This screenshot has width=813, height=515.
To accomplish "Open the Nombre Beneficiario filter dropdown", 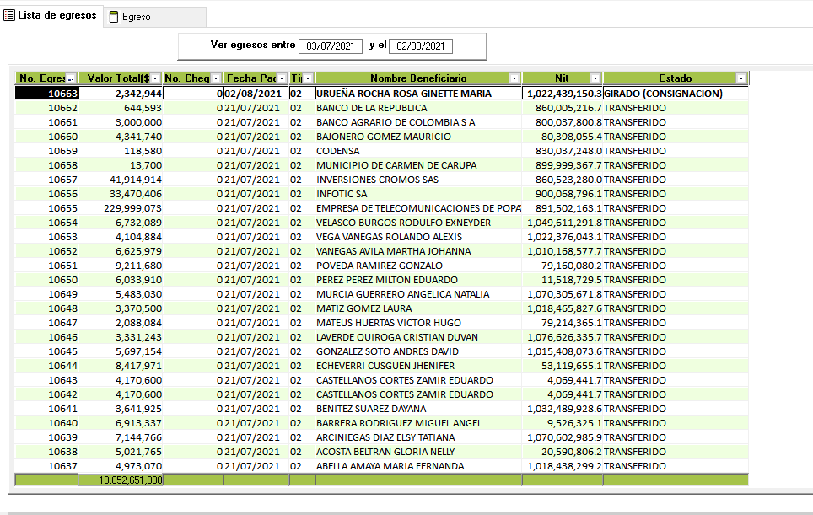I will [514, 78].
